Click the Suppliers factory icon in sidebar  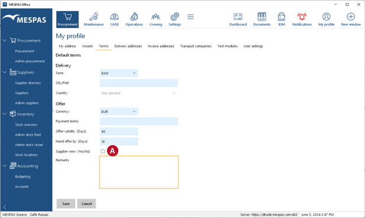click(13, 72)
